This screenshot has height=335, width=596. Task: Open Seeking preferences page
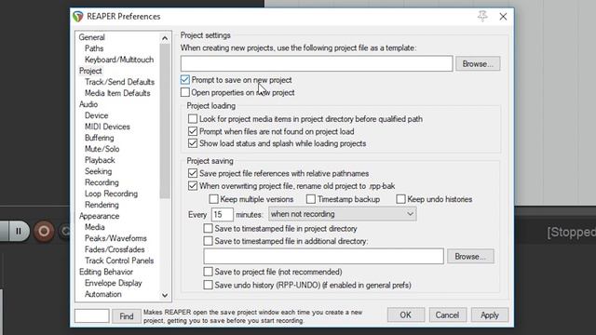coord(98,171)
